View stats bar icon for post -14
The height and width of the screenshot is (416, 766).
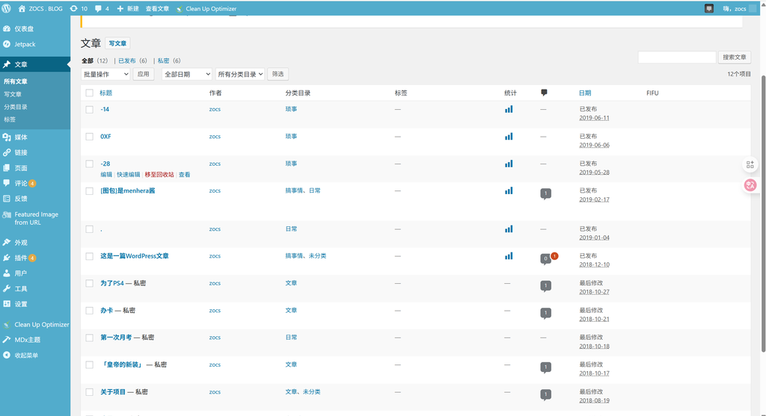pos(509,109)
